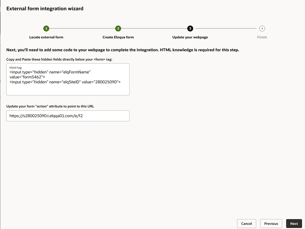Click the Next button
305x229 pixels.
click(294, 224)
